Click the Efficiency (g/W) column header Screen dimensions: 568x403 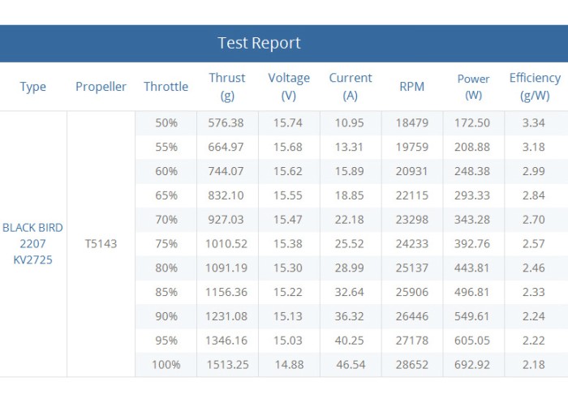[535, 87]
